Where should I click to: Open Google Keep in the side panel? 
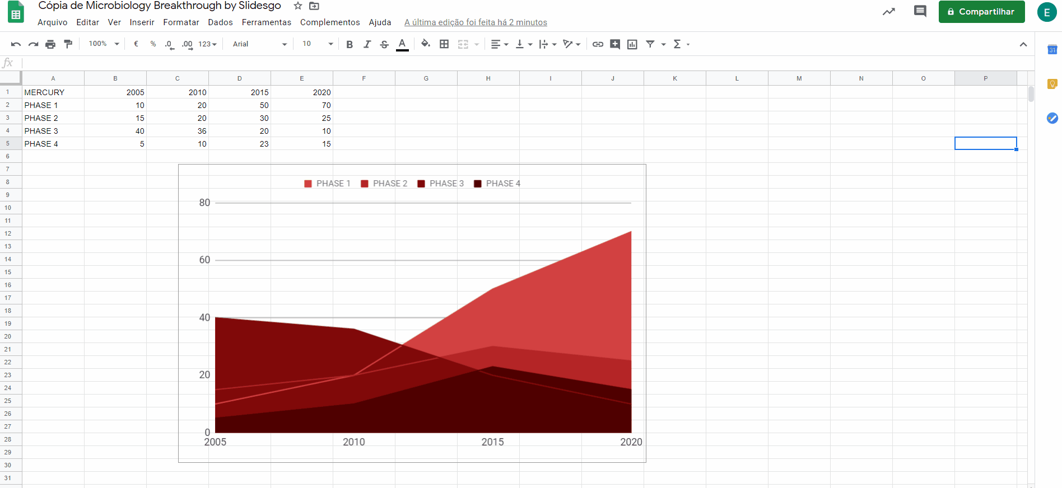1052,84
